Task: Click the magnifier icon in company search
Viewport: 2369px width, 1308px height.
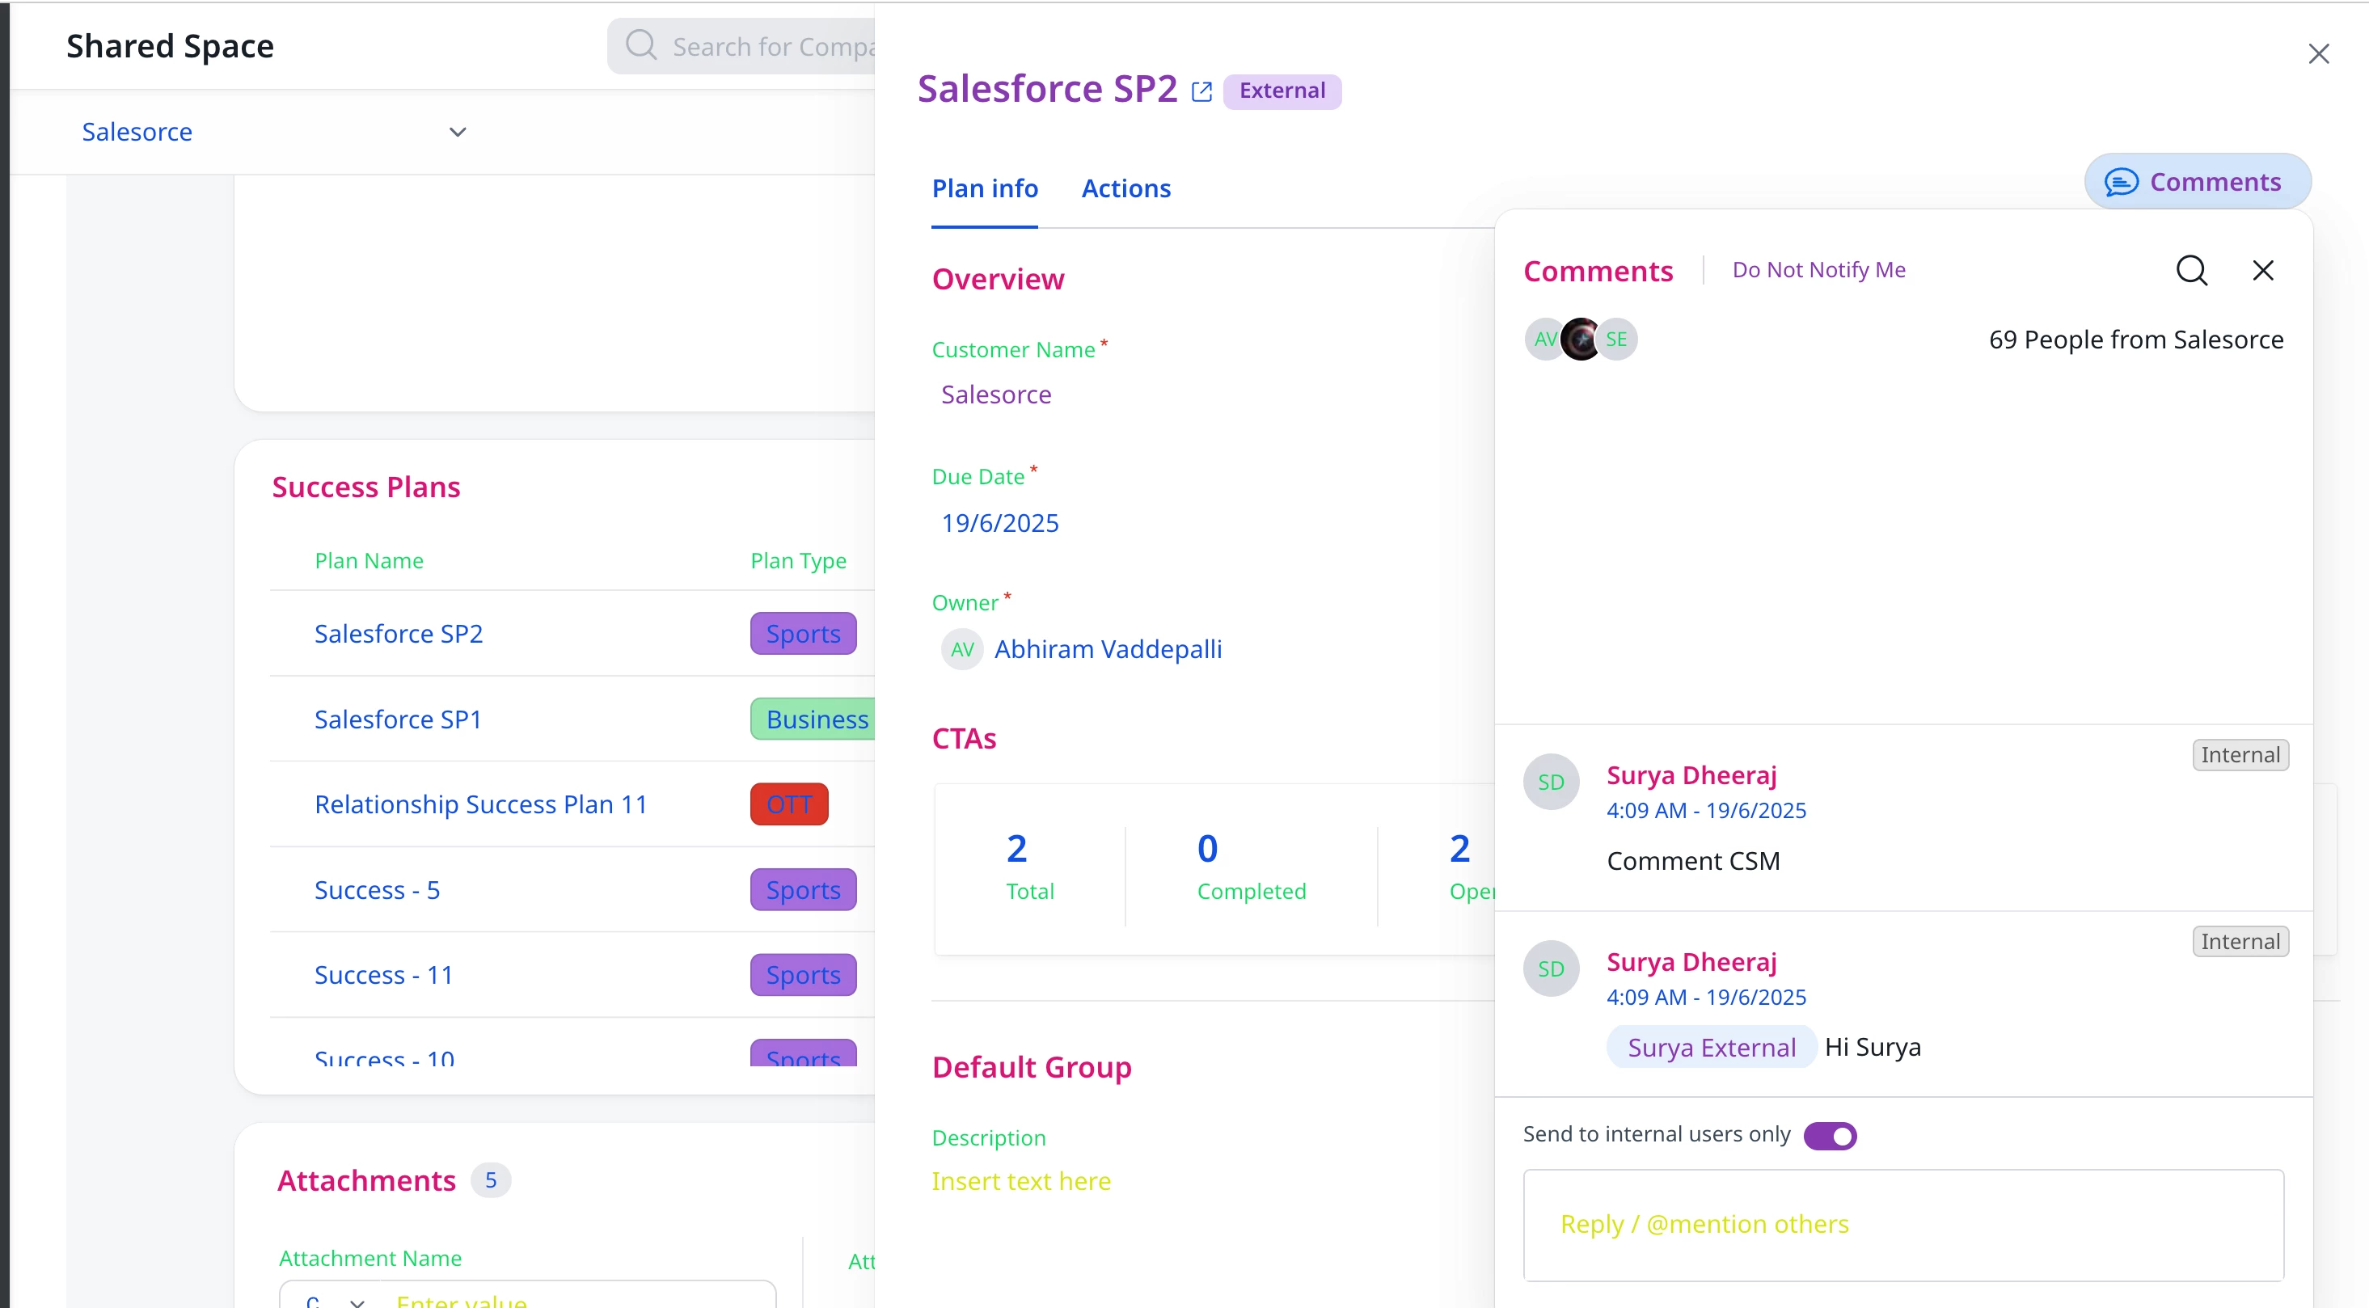Action: pyautogui.click(x=641, y=45)
